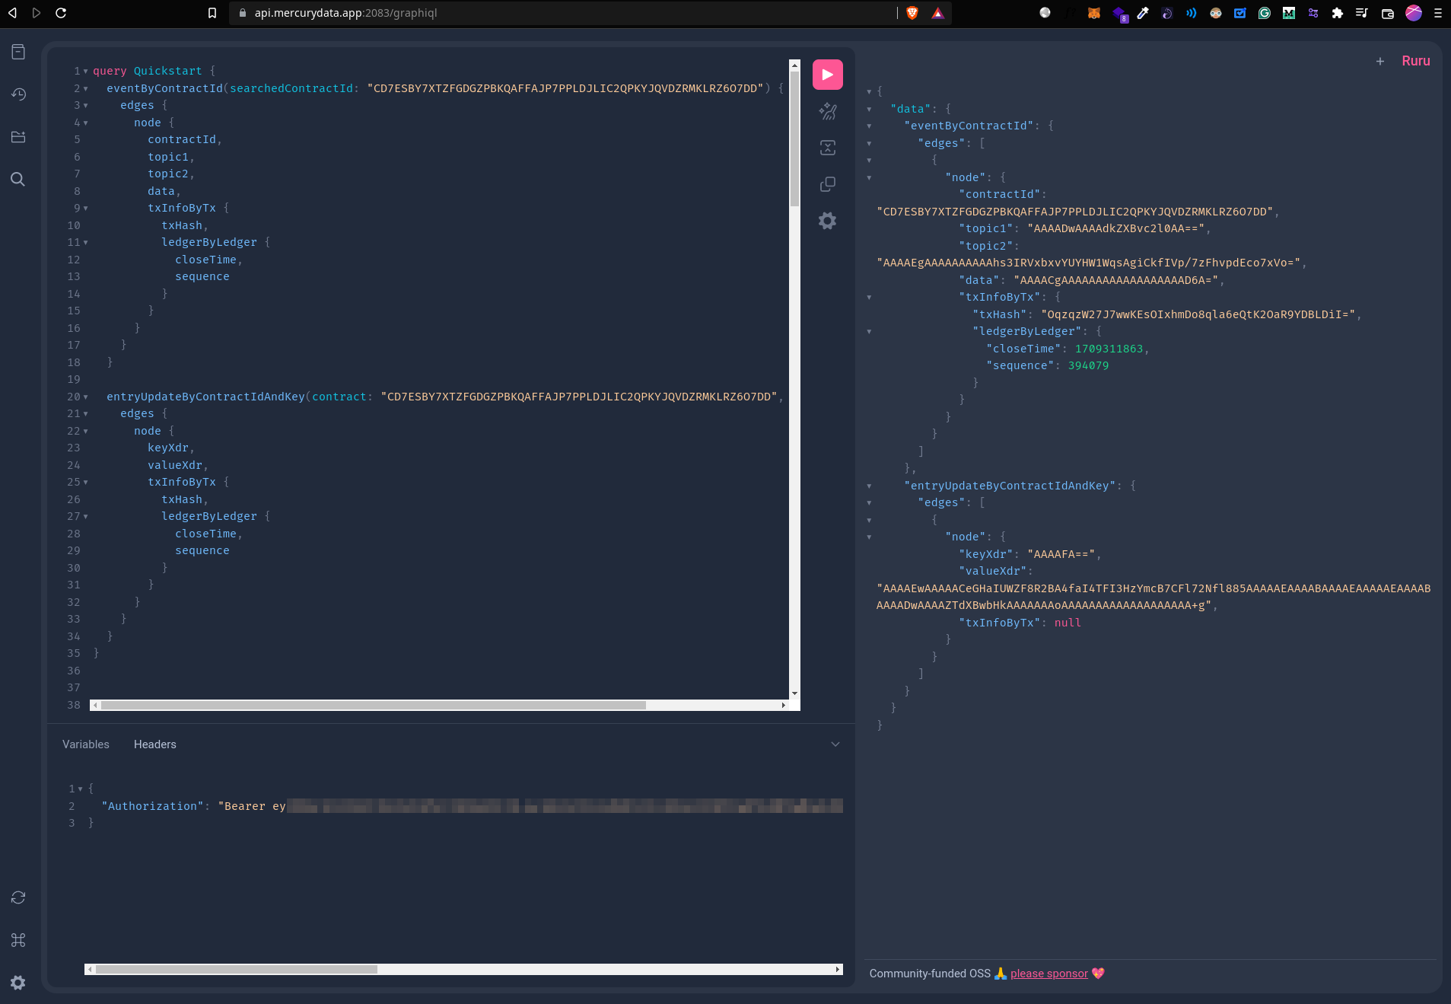Hide the variables and headers editor chevron

tap(835, 744)
